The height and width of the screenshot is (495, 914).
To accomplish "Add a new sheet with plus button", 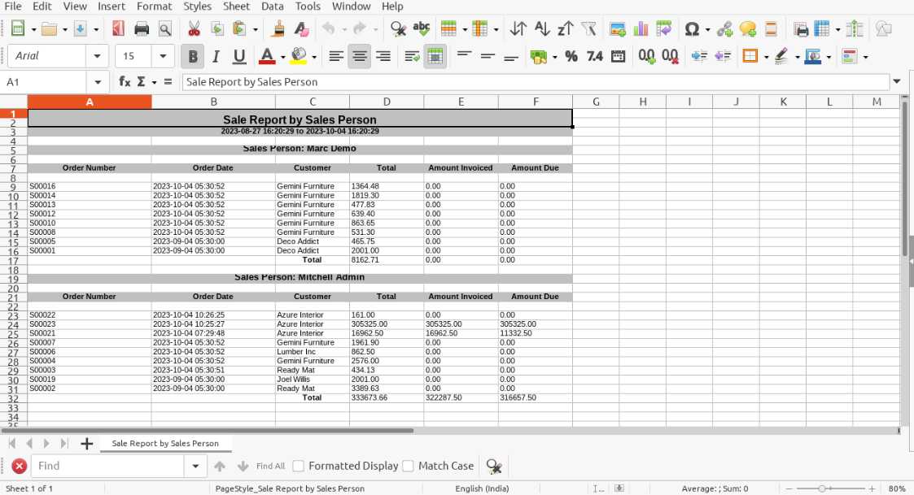I will pyautogui.click(x=86, y=444).
